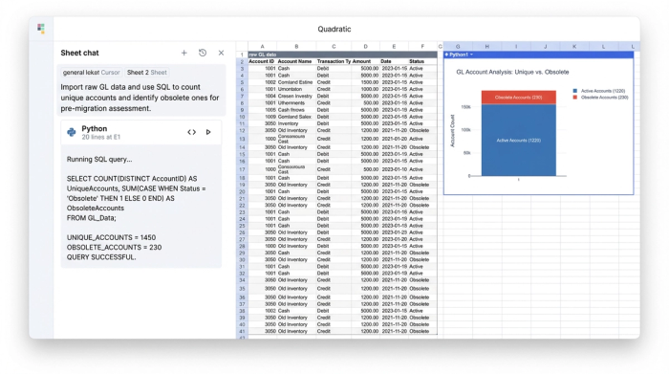Click the chat prompt message text
The image size is (669, 374).
(140, 98)
